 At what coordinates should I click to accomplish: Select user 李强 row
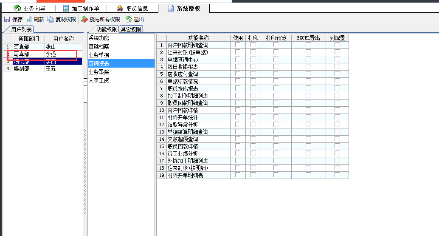point(42,54)
